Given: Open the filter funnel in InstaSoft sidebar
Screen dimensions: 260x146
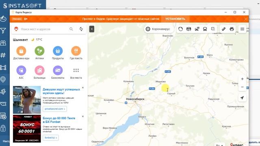Looking at the screenshot, I should point(3,31).
